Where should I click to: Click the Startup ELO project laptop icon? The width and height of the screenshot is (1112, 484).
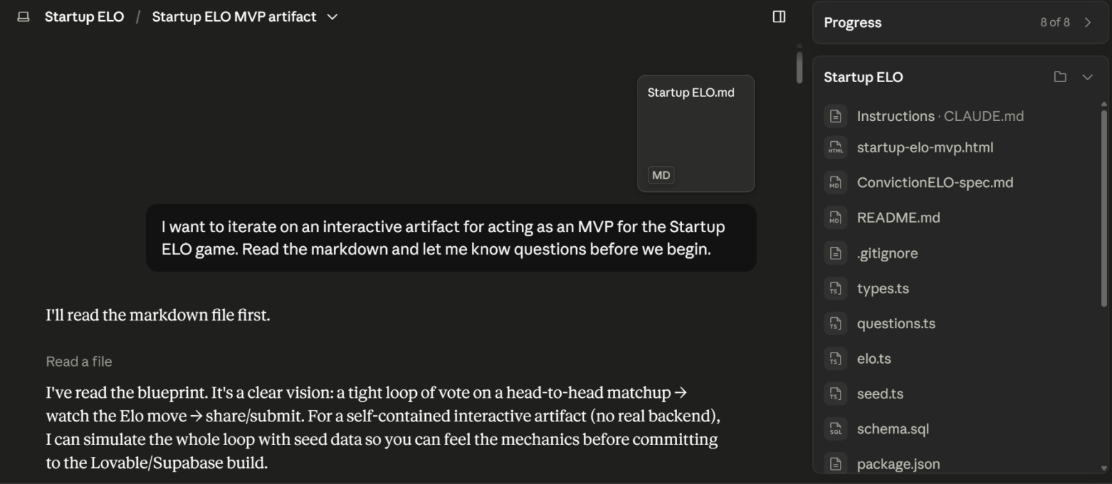[24, 17]
